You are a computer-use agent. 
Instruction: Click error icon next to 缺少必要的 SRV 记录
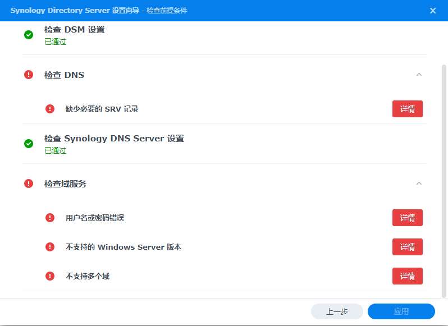point(50,109)
